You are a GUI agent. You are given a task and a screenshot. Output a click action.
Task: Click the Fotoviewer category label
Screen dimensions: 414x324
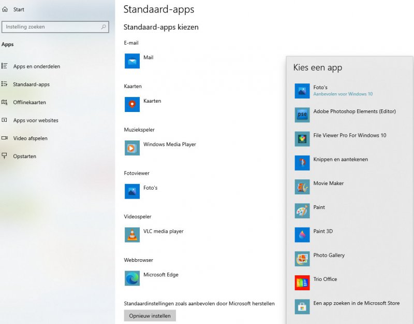pos(137,173)
